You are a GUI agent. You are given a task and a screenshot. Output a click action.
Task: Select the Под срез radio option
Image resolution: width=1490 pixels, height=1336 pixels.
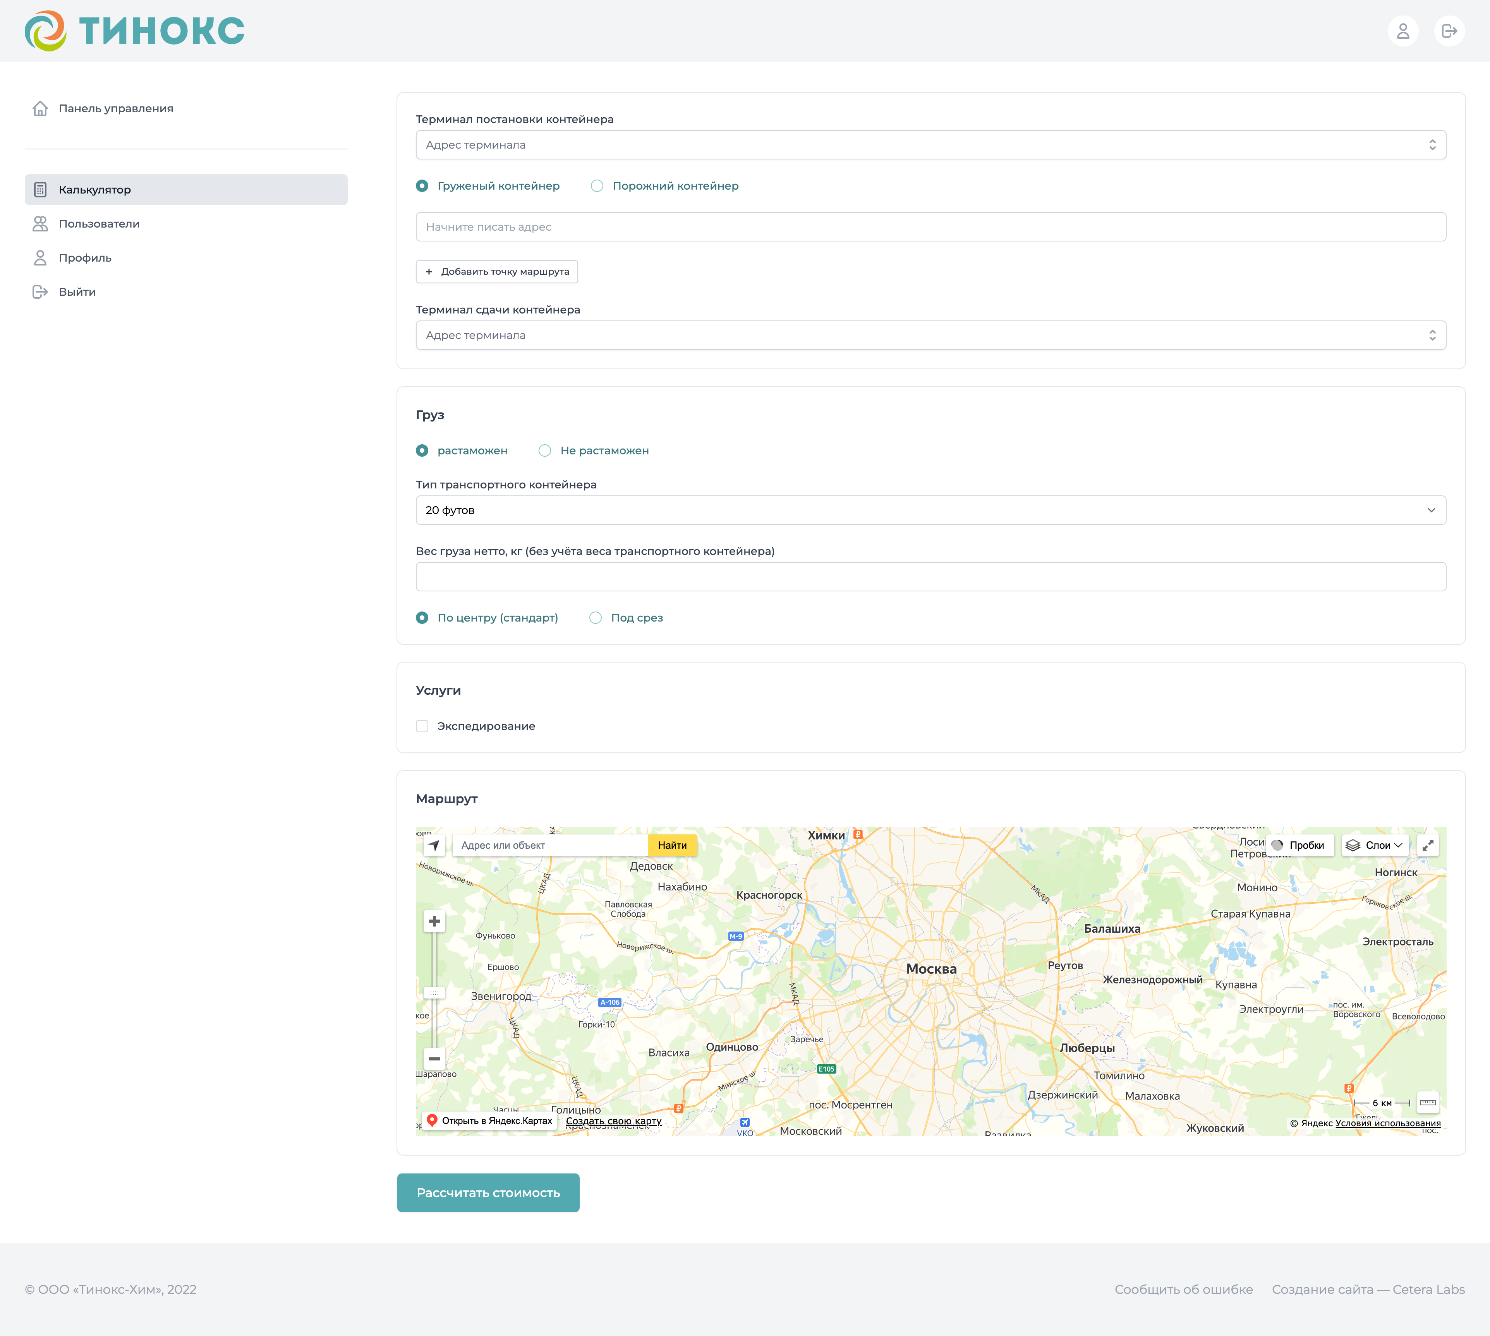tap(596, 618)
